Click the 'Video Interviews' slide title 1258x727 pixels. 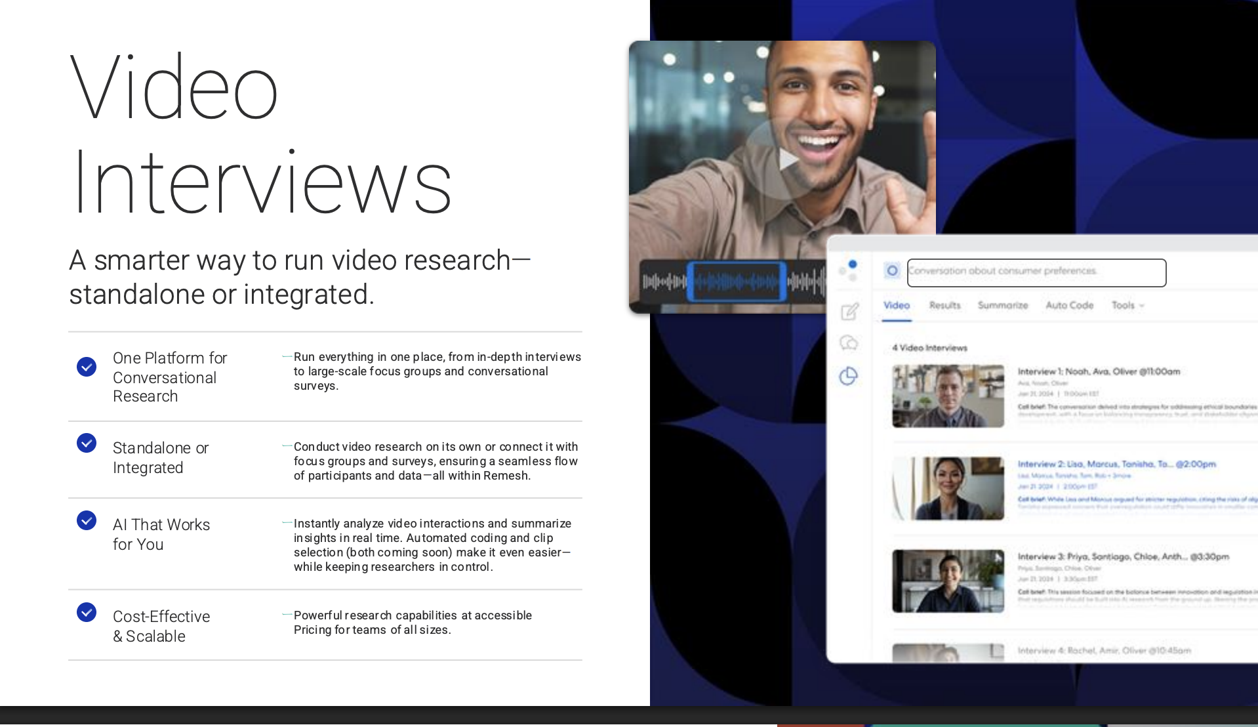coord(261,134)
